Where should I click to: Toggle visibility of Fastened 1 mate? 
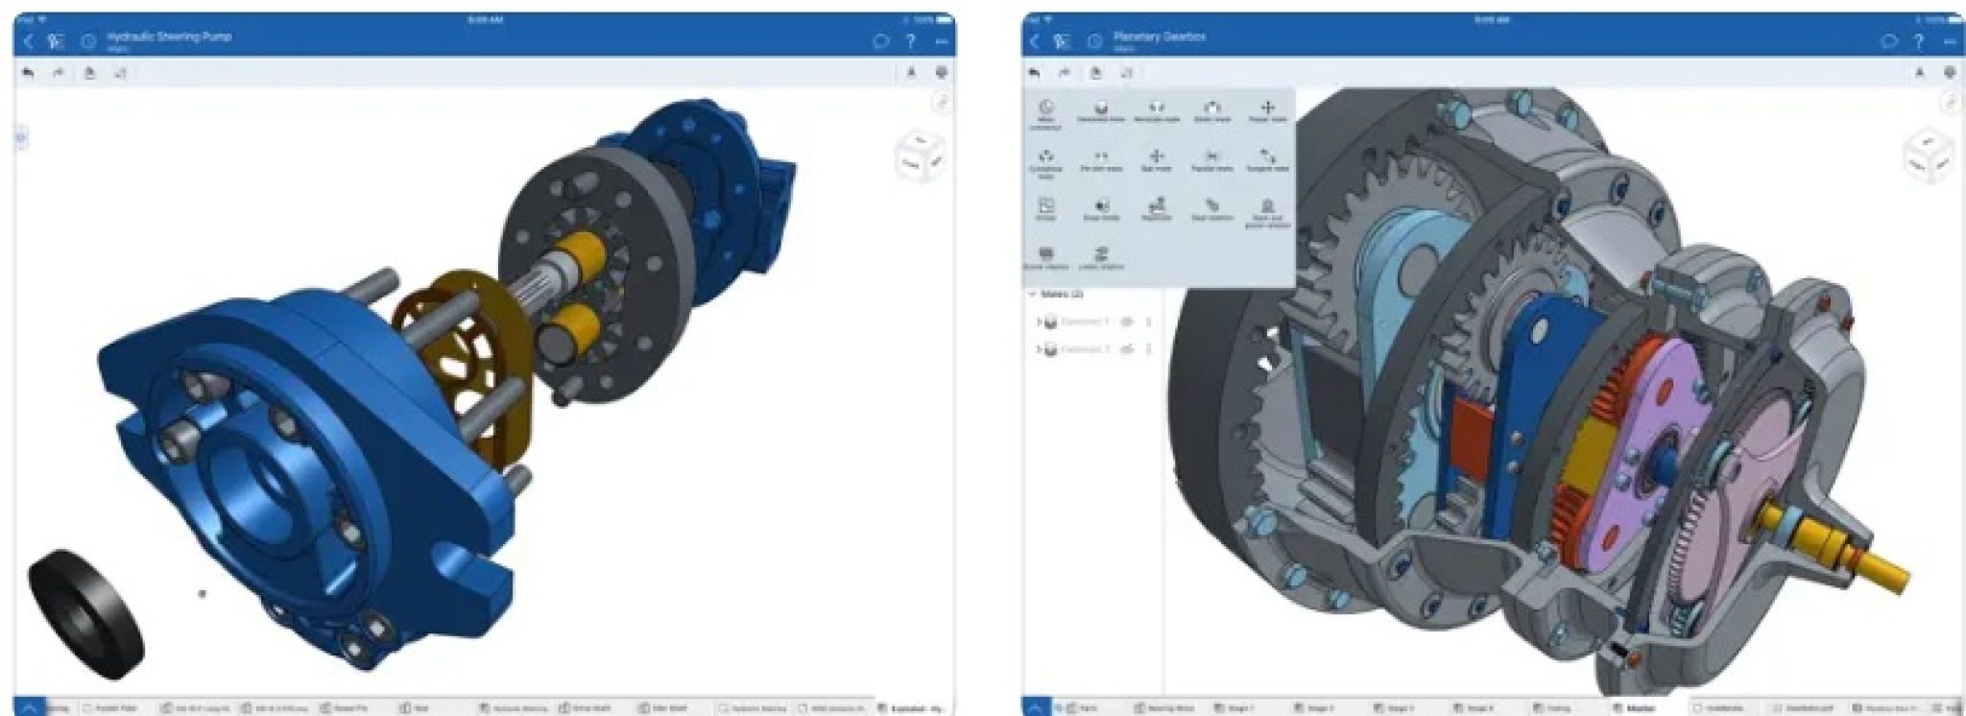(1128, 322)
